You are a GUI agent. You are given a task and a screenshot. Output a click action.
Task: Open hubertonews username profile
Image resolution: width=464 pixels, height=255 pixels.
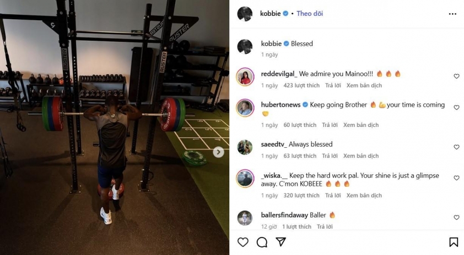pyautogui.click(x=280, y=105)
